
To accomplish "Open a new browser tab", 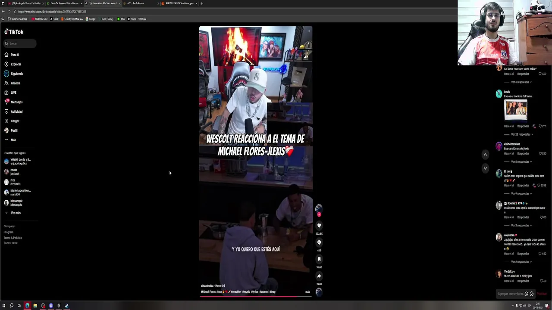I will click(201, 3).
